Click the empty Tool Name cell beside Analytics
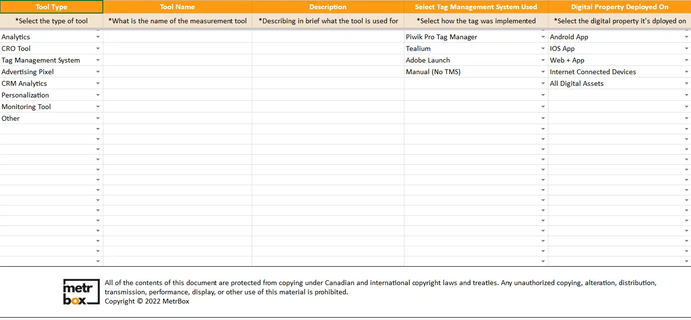 (x=177, y=37)
